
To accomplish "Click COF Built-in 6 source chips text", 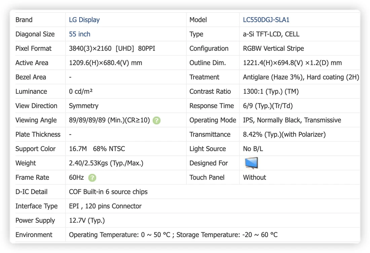I will pos(108,192).
